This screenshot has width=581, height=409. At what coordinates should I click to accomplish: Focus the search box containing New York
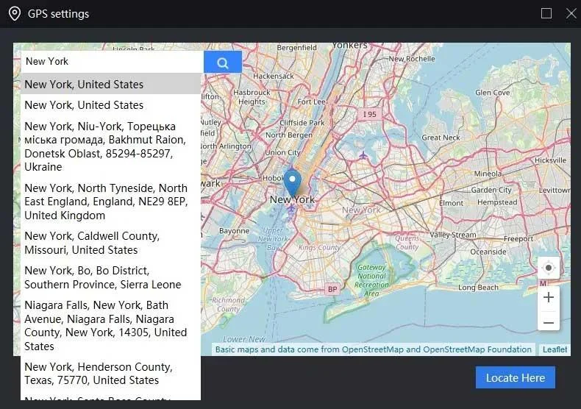tap(110, 62)
